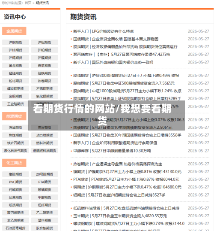Image resolution: width=214 pixels, height=231 pixels.
Task: Open the 纸浆期货 link
Action: click(15, 205)
